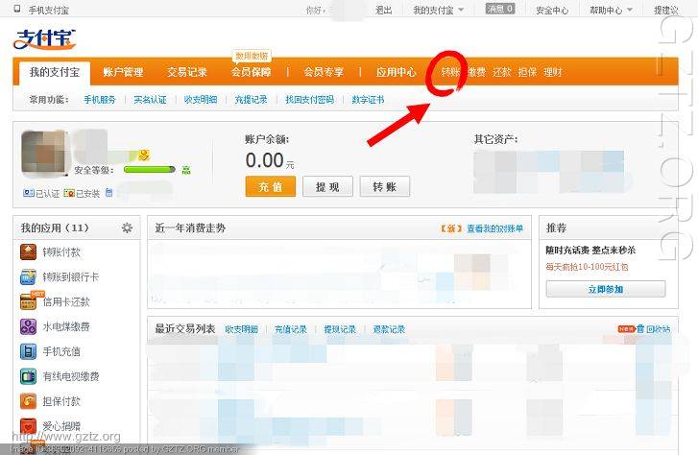This screenshot has width=698, height=455.
Task: Open the 转账付款 app icon
Action: (29, 251)
